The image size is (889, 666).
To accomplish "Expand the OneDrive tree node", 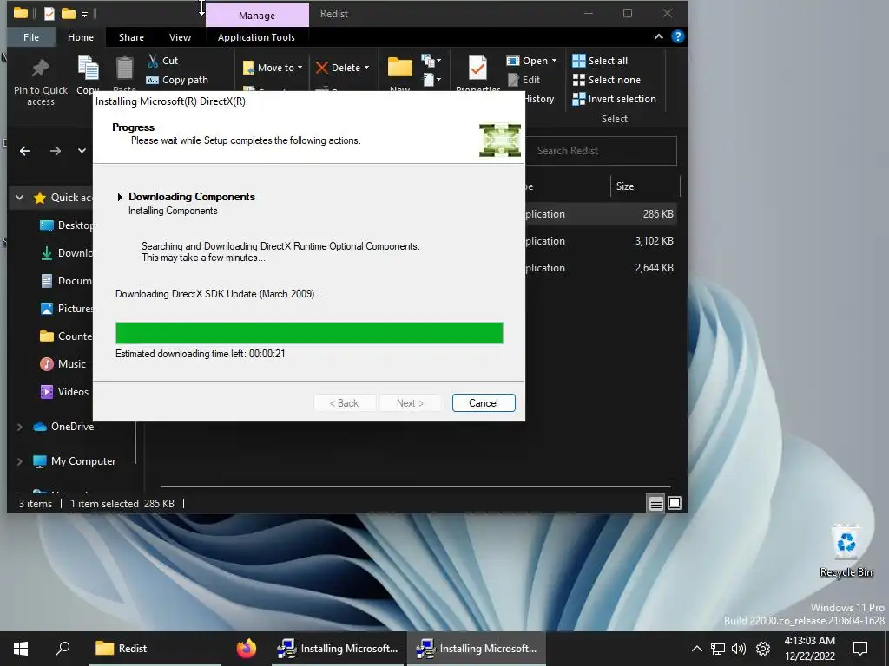I will pyautogui.click(x=20, y=427).
